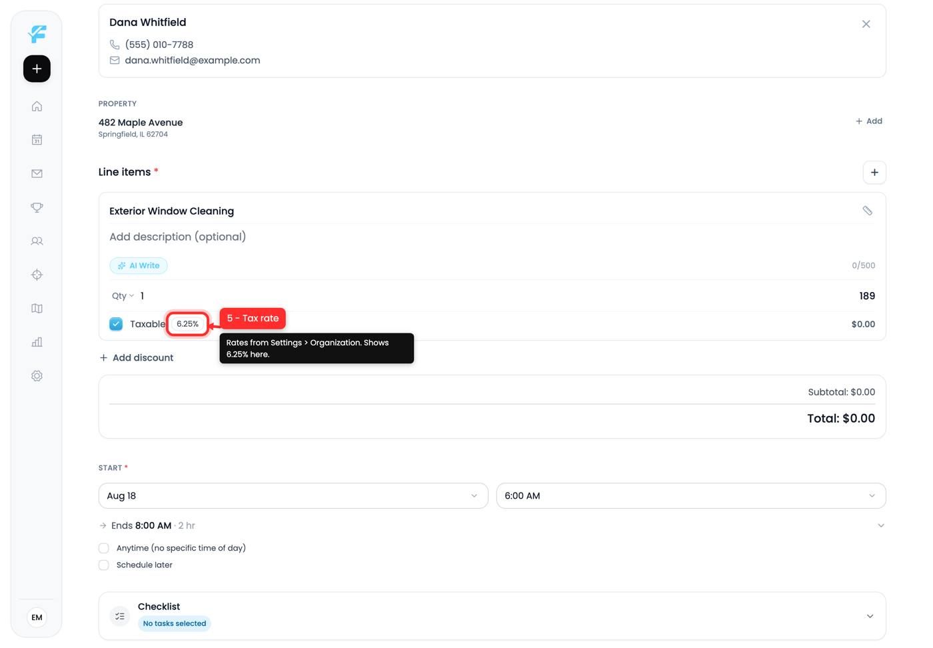Click the No tasks selected badge
933x648 pixels.
(175, 624)
